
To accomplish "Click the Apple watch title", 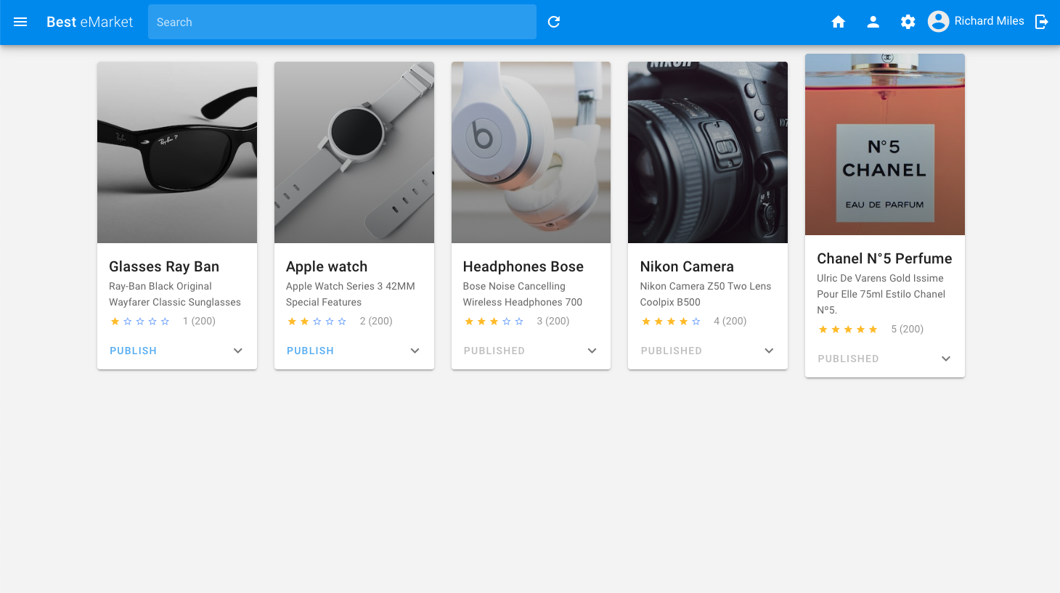I will 327,266.
